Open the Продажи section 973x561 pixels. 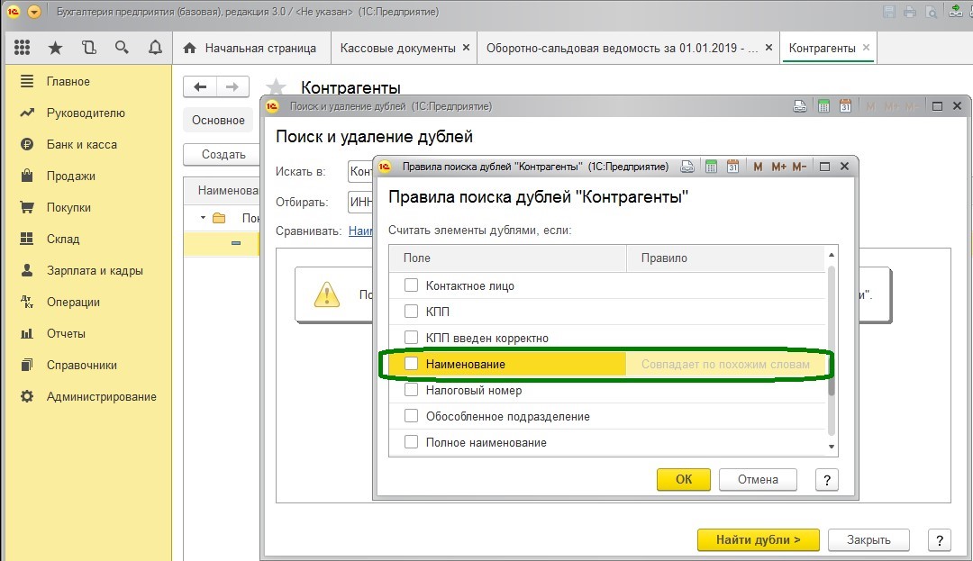[71, 176]
